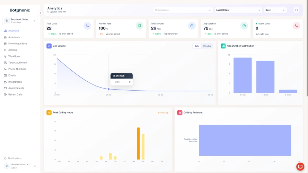
Task: Open the Daily interval dropdown
Action: [275, 10]
